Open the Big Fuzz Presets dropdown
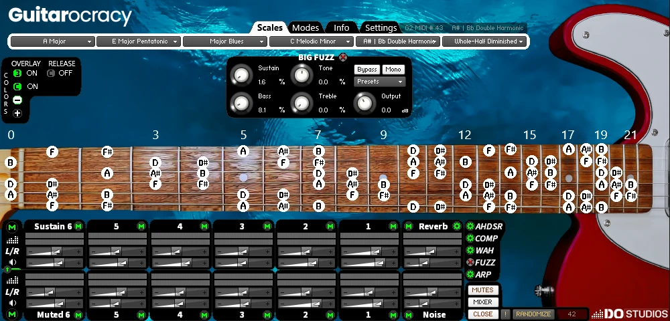 [379, 82]
